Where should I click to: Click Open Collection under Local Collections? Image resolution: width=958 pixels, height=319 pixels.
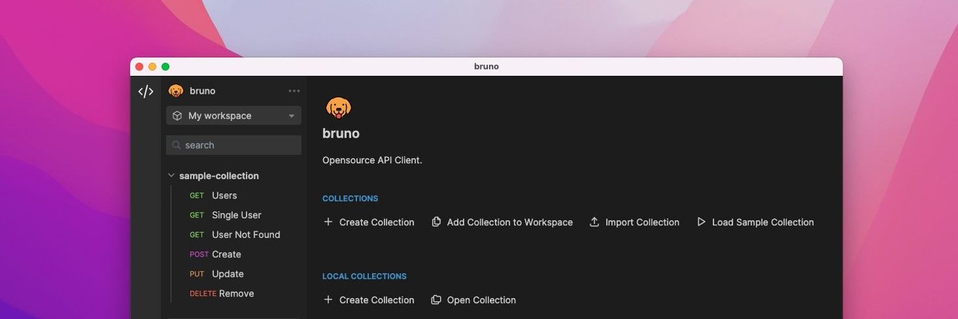point(480,300)
